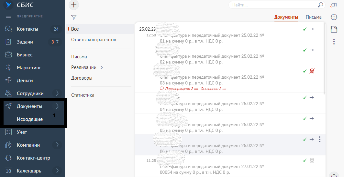Click the Учет calculator icon
This screenshot has width=344, height=177.
8,132
